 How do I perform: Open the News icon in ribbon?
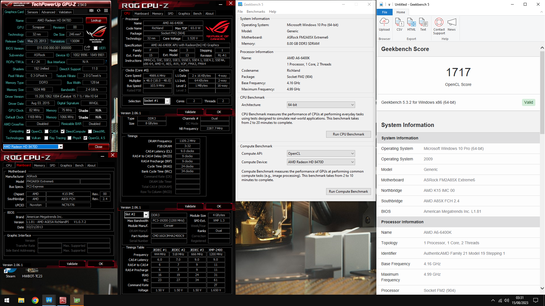[452, 25]
